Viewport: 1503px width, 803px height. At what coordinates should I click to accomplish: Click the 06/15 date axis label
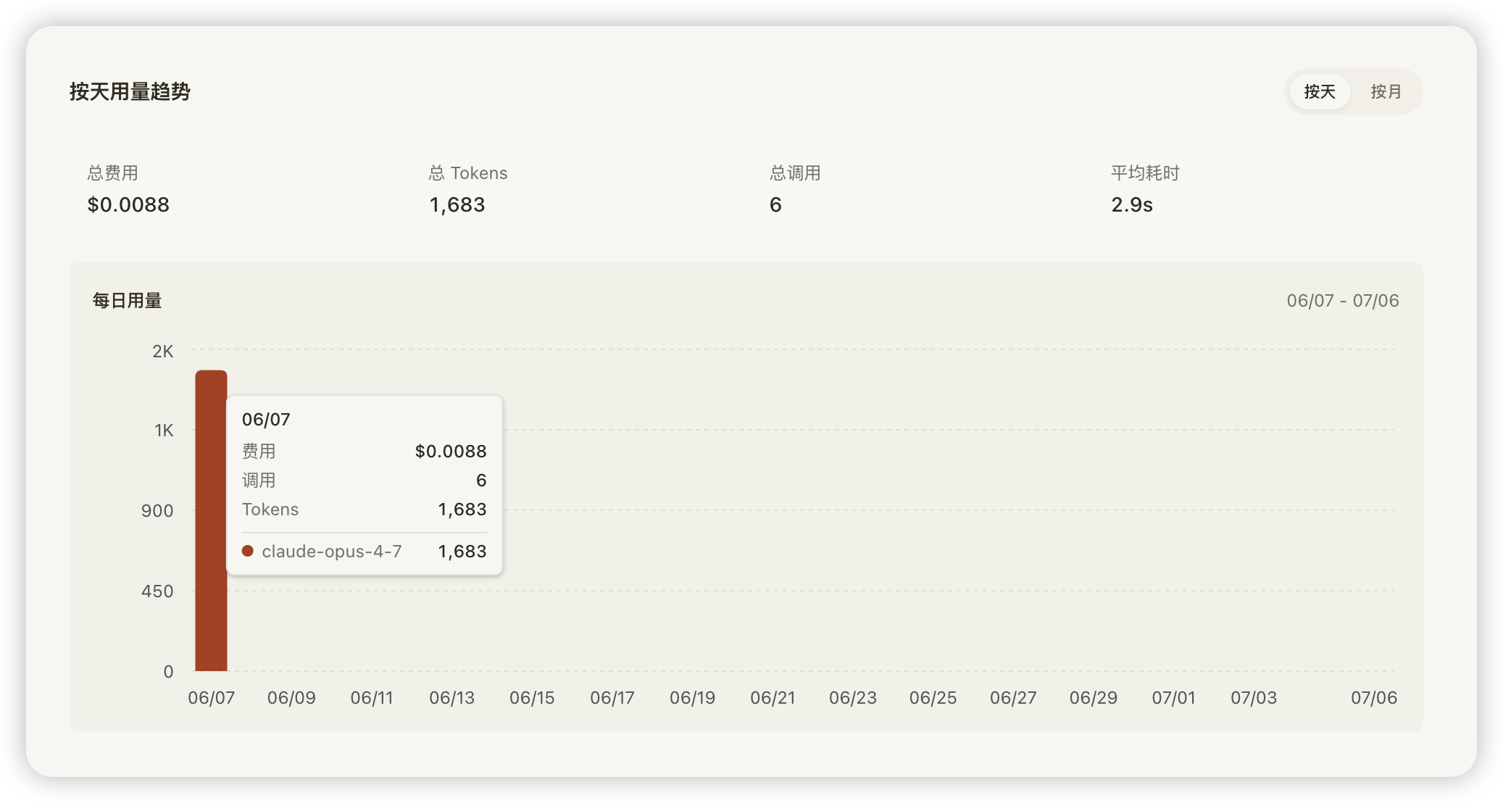tap(532, 698)
